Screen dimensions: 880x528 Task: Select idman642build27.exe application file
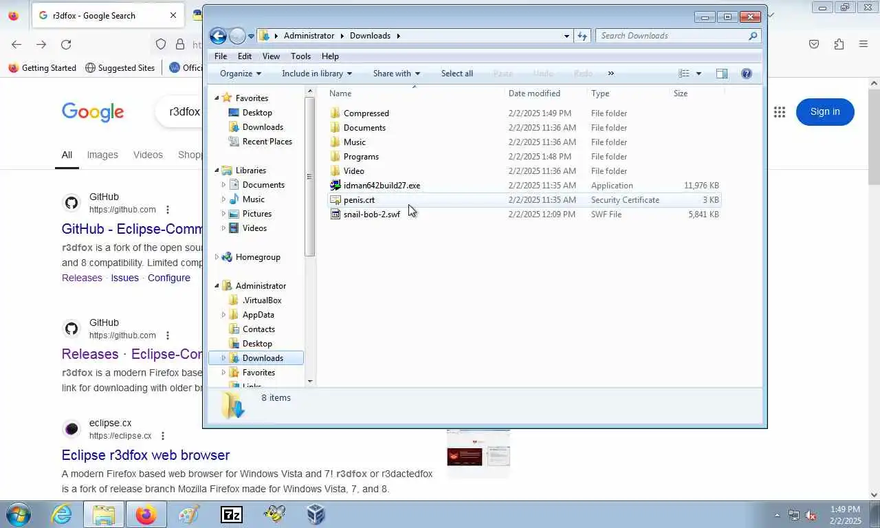(382, 186)
